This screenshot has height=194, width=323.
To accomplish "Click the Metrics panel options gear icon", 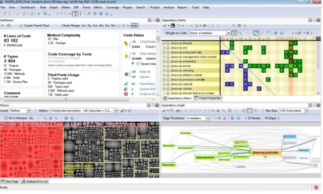I will (66, 118).
